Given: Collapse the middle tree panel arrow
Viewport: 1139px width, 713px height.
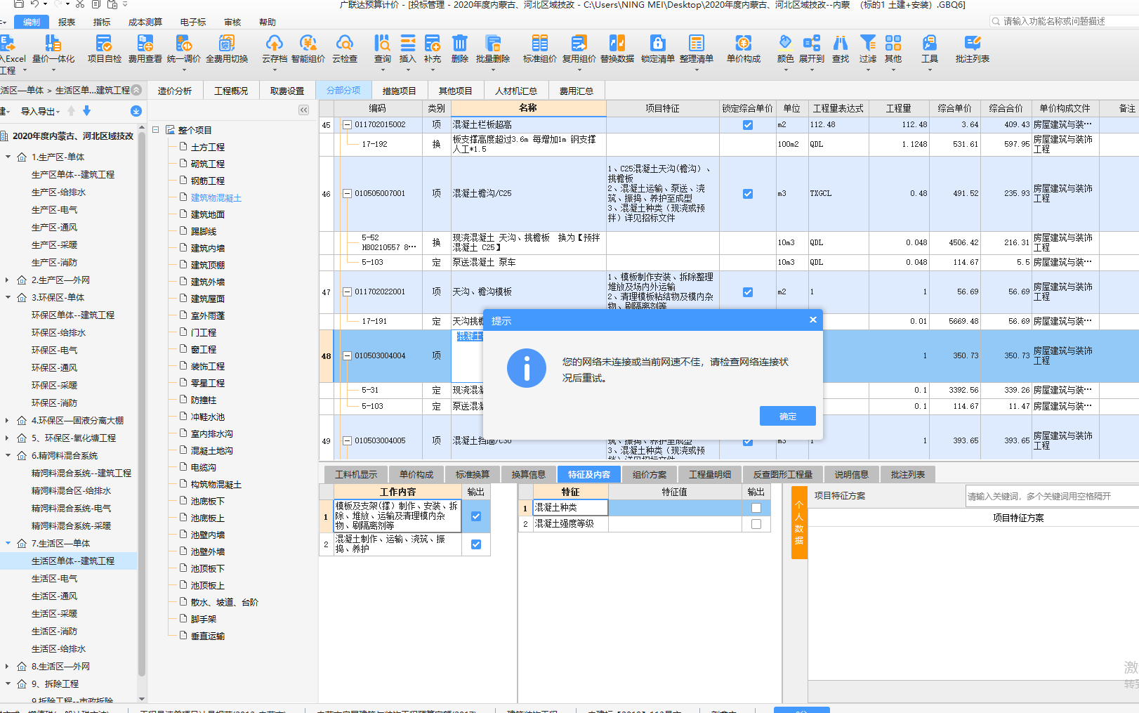Looking at the screenshot, I should point(303,110).
